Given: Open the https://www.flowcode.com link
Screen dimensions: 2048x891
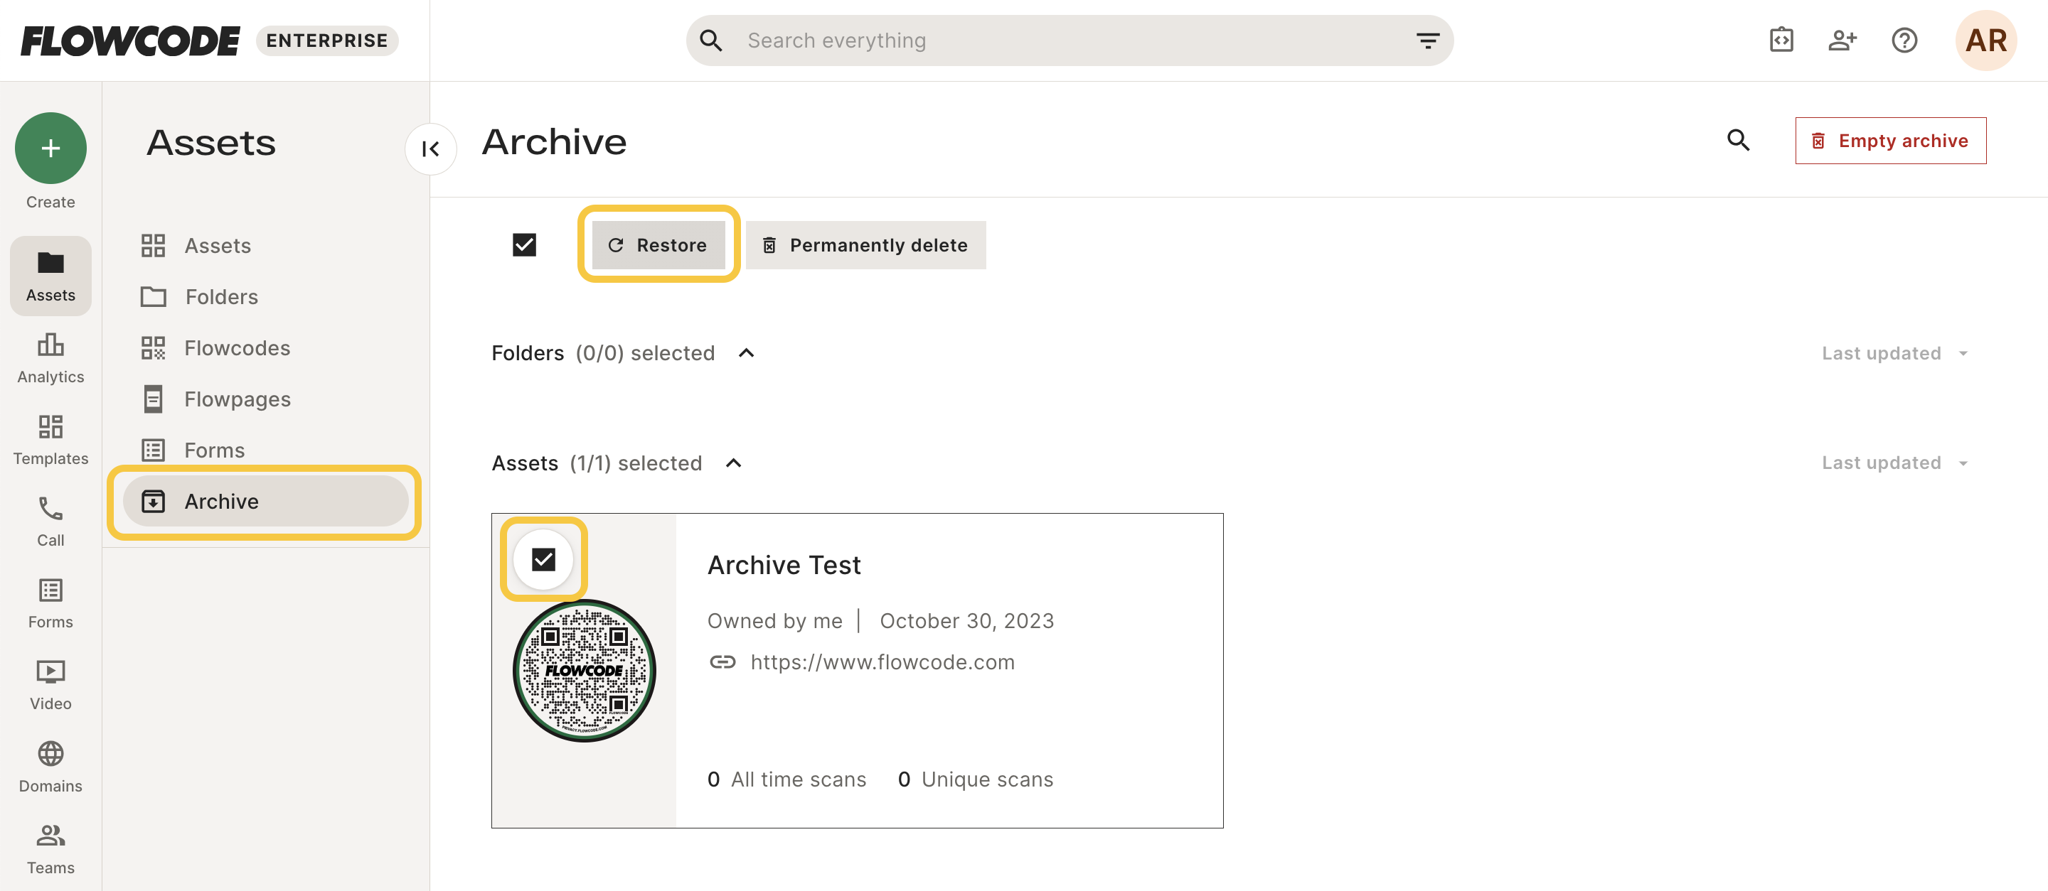Looking at the screenshot, I should tap(882, 661).
